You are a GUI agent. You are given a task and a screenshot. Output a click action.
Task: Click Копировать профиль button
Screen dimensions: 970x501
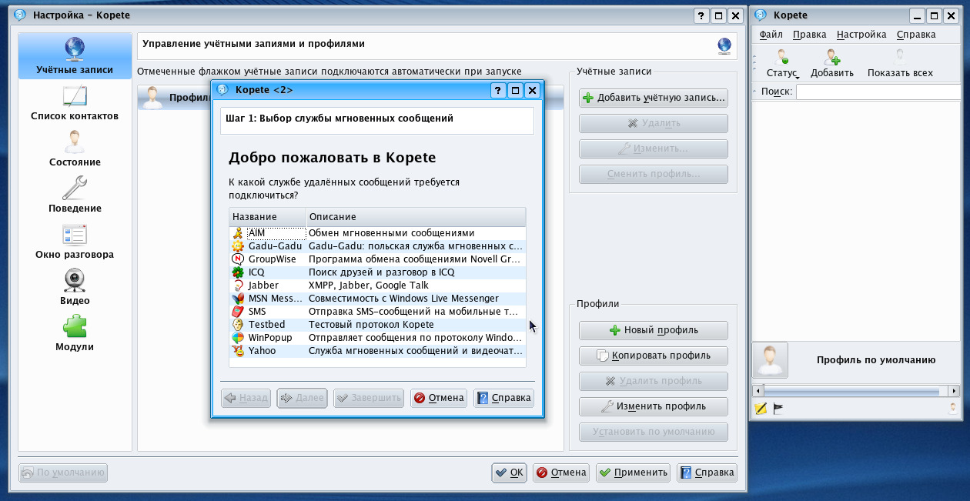point(654,356)
